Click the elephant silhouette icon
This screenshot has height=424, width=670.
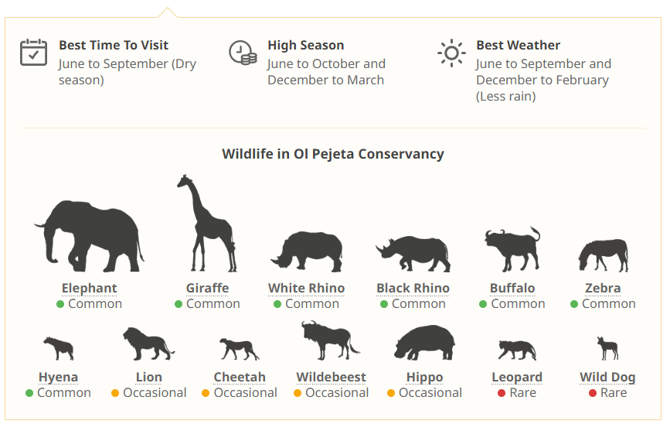(x=89, y=236)
